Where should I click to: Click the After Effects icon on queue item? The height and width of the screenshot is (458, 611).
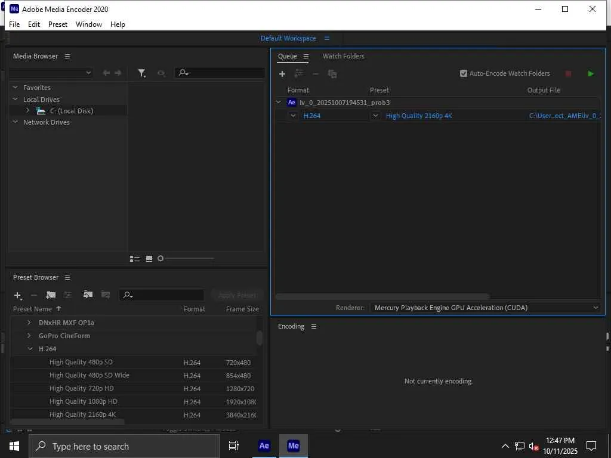click(x=291, y=103)
